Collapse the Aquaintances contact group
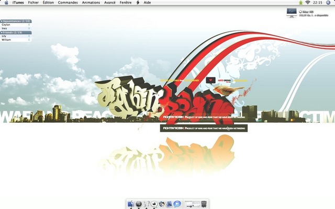The width and height of the screenshot is (335, 209). point(2,21)
